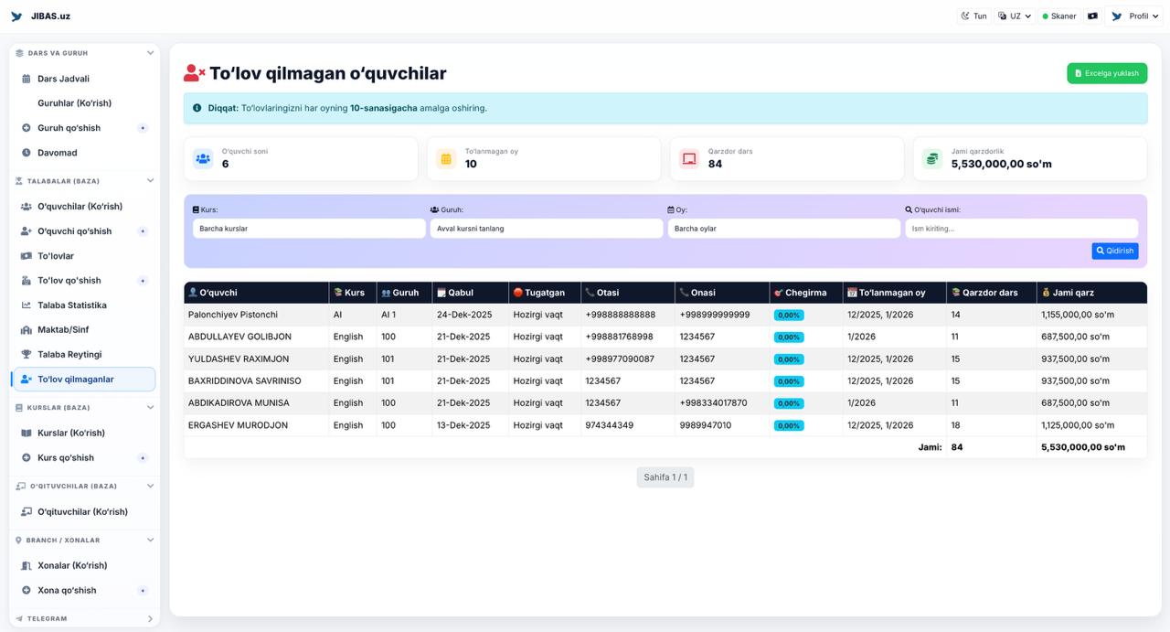
Task: Open the Oy filter Barcha oylar
Action: pos(783,229)
